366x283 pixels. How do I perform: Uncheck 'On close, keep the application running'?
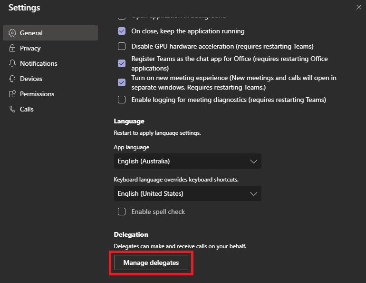click(x=122, y=31)
